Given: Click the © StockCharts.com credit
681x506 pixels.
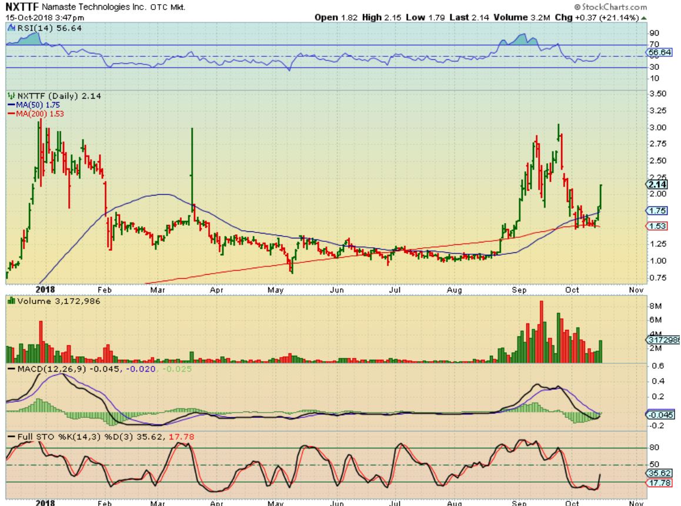Looking at the screenshot, I should (610, 7).
